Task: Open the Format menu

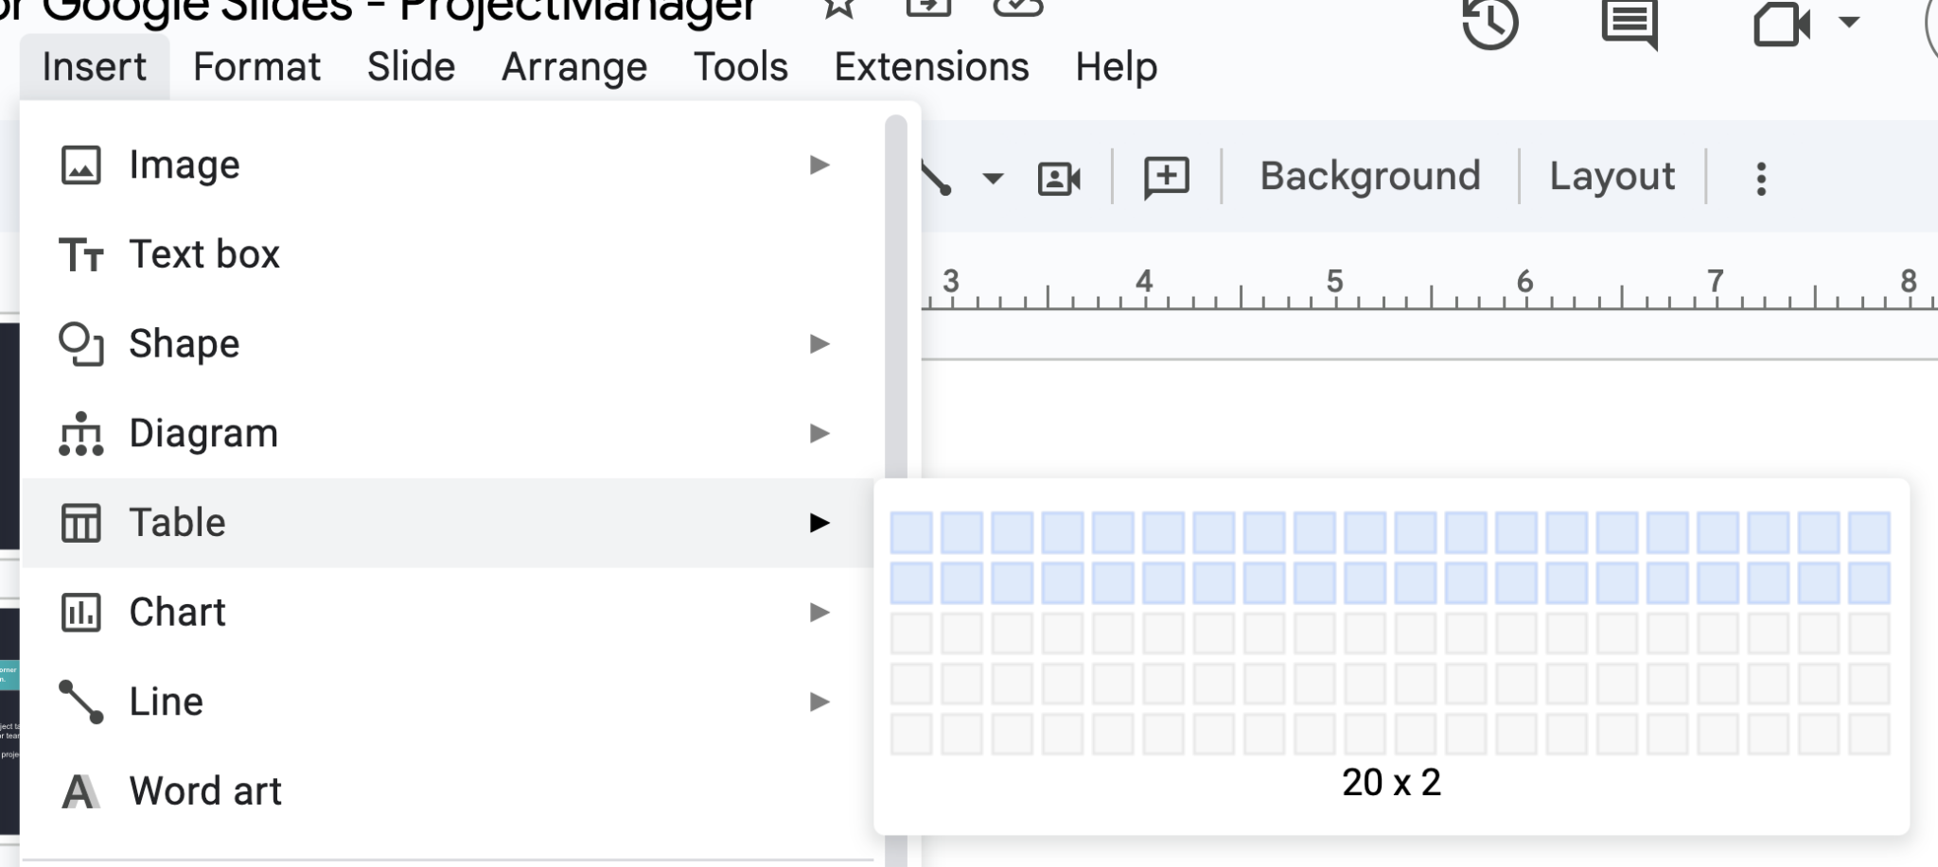Action: tap(256, 66)
